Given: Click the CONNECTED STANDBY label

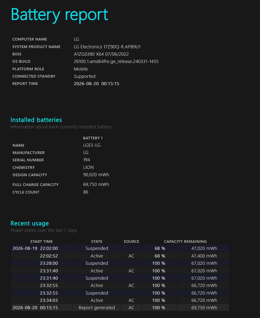Looking at the screenshot, I should tap(34, 76).
